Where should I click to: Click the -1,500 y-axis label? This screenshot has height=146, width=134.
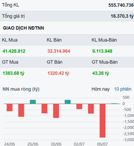click(128, 122)
